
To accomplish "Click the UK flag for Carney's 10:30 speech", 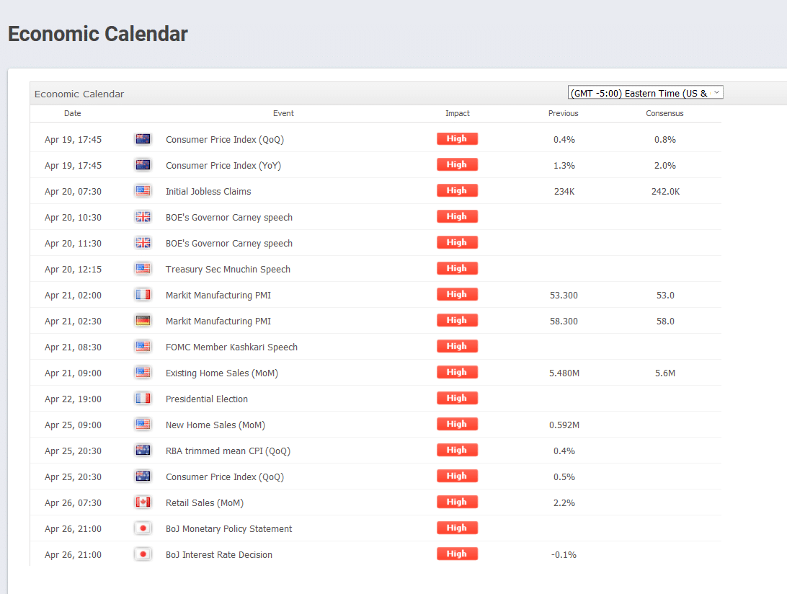I will pos(143,217).
